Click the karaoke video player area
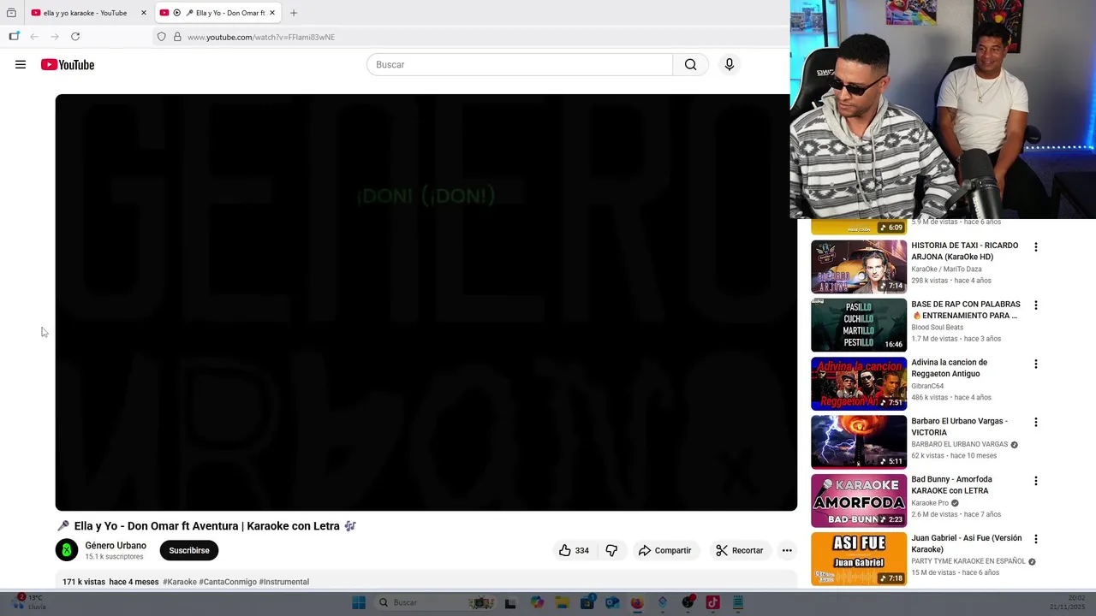Image resolution: width=1096 pixels, height=616 pixels. pyautogui.click(x=426, y=302)
